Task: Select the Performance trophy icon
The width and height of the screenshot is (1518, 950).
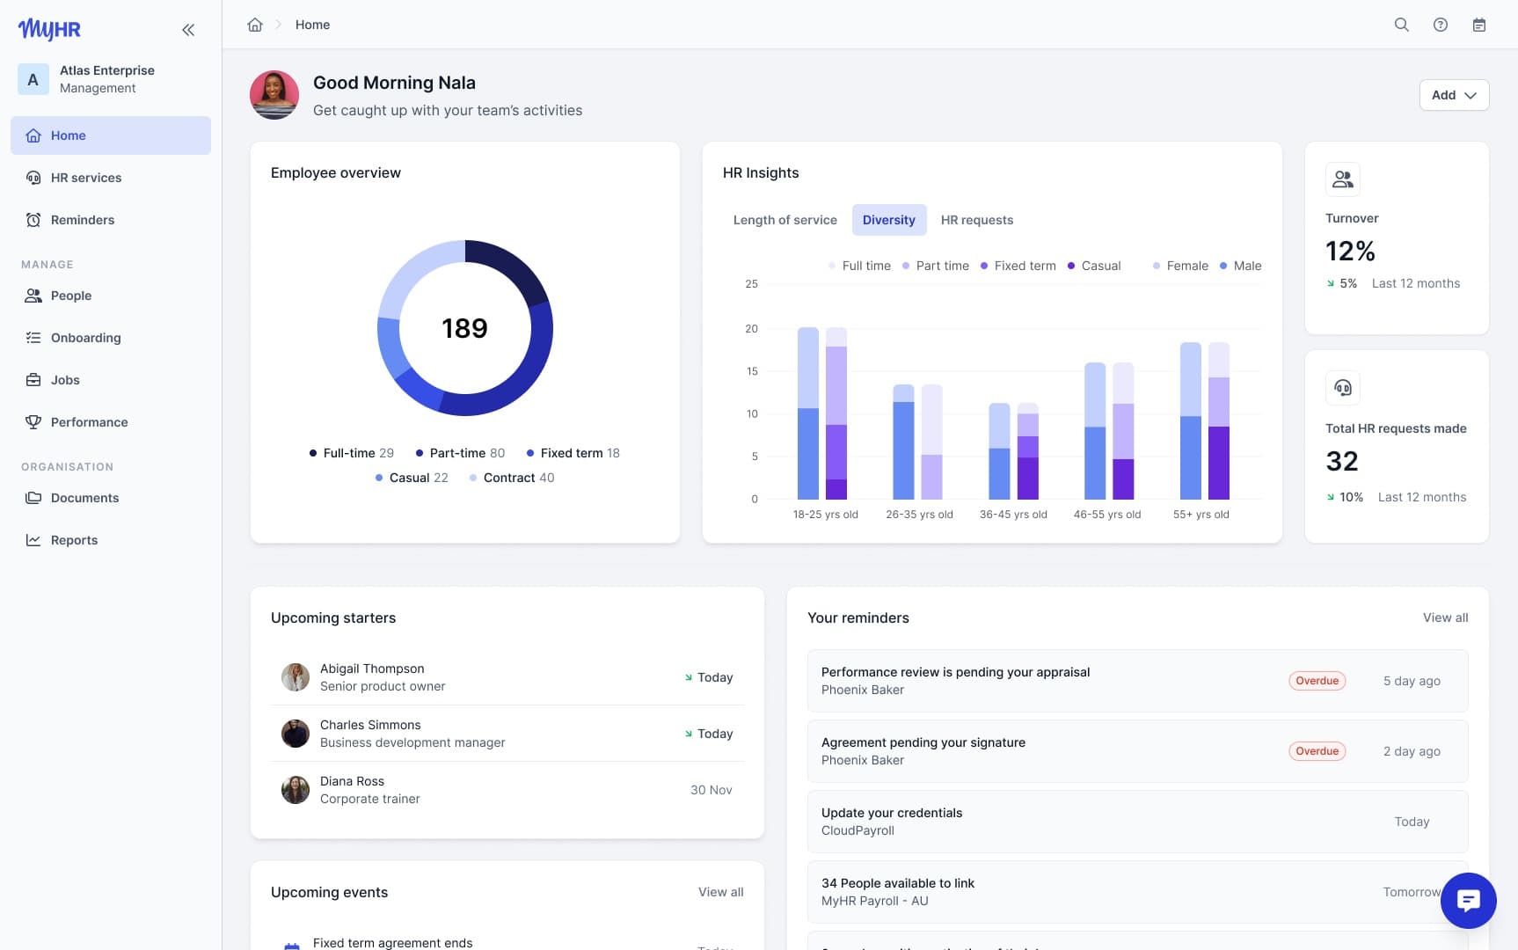Action: point(33,422)
